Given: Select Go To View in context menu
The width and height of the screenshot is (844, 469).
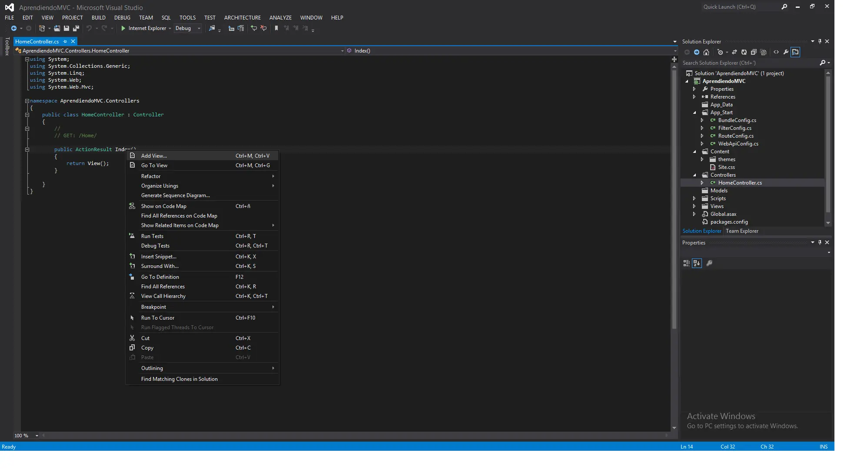Looking at the screenshot, I should (x=202, y=165).
